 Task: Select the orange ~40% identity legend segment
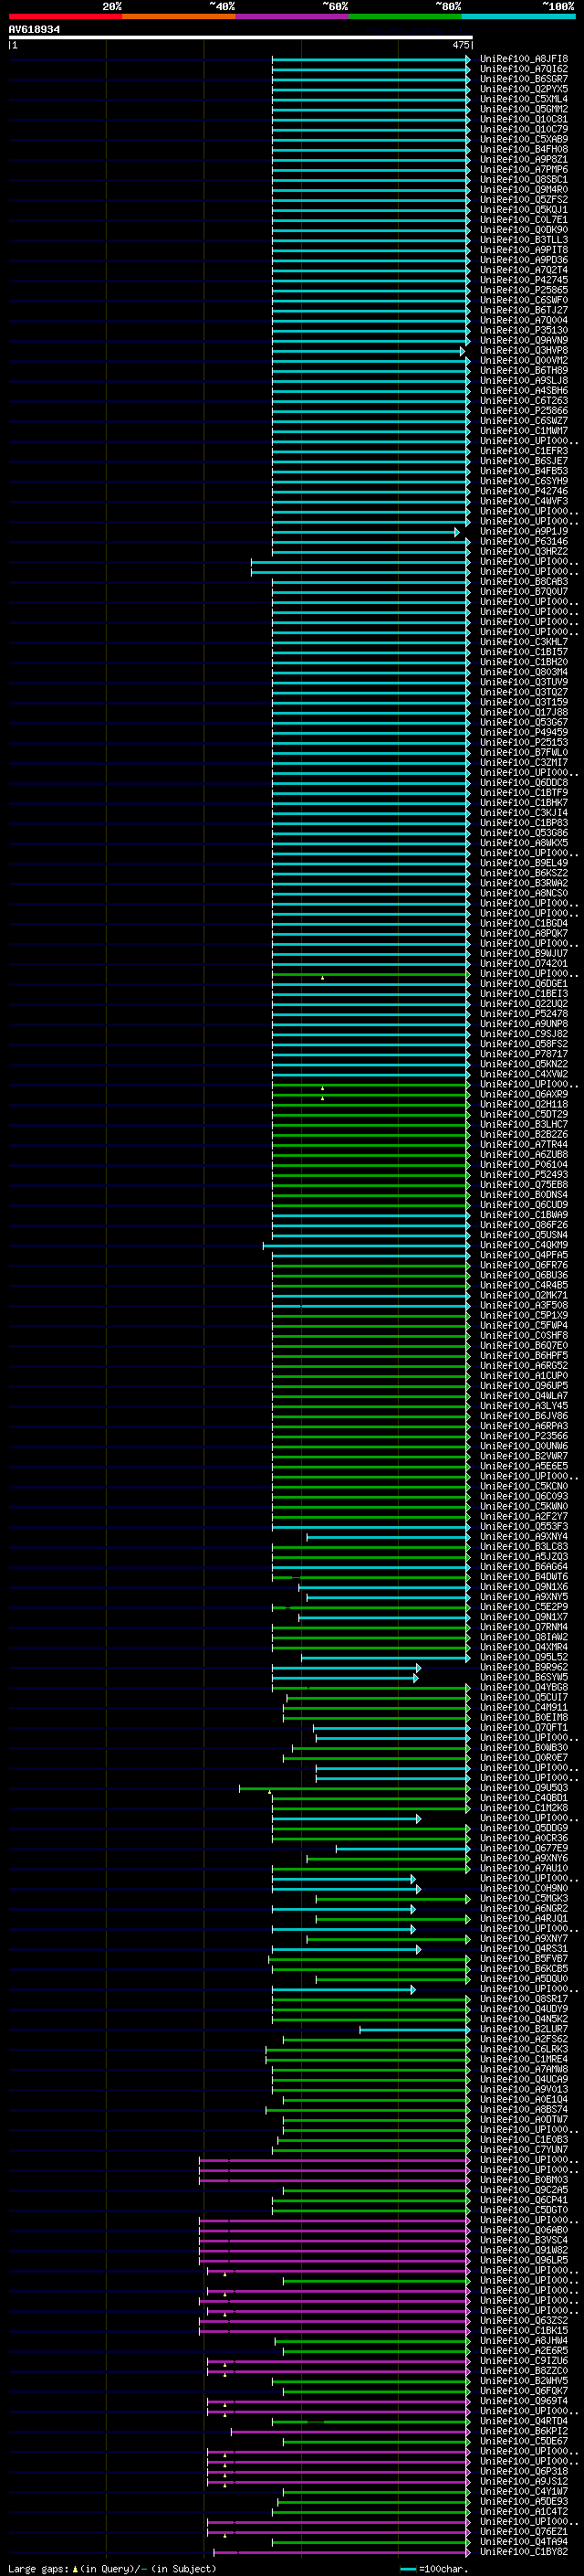(179, 16)
